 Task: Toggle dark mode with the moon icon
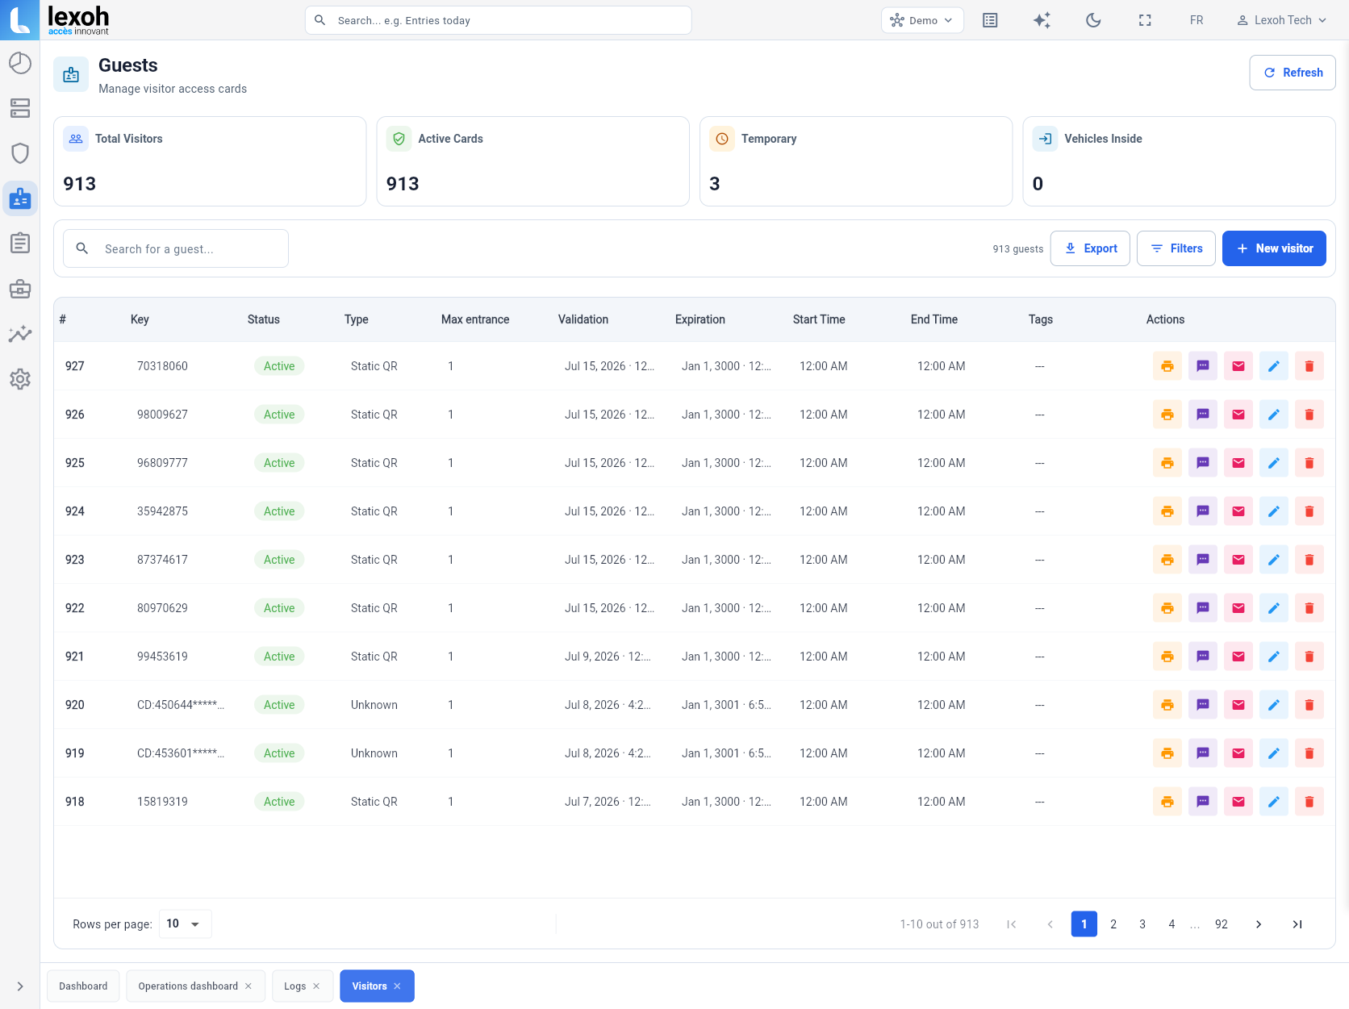1093,20
